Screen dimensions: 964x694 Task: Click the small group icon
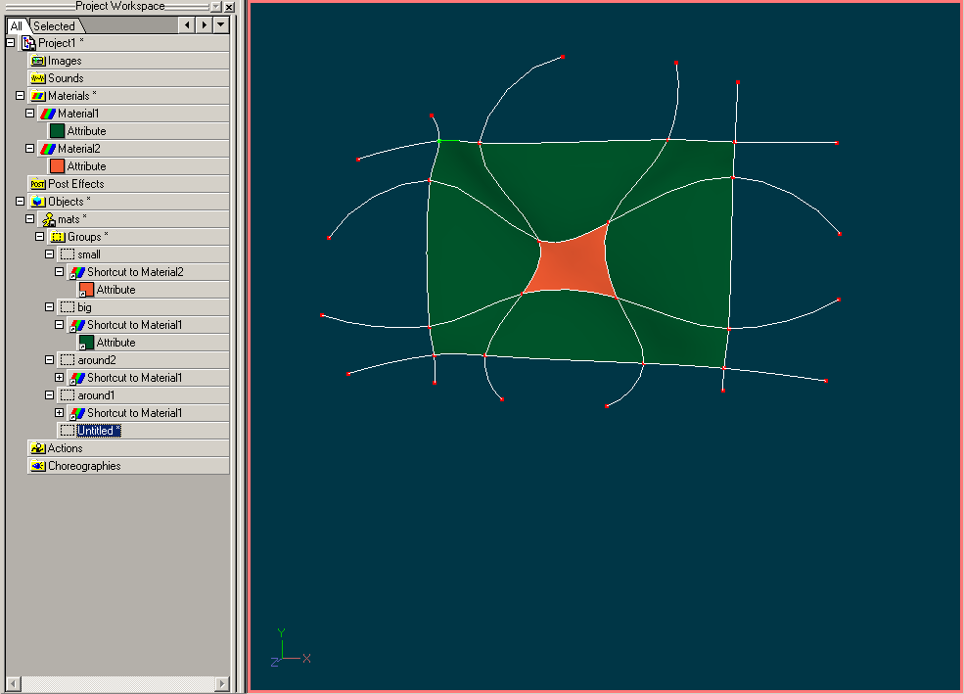pos(68,254)
